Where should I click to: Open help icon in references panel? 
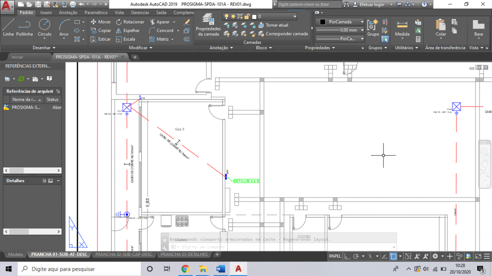49,79
